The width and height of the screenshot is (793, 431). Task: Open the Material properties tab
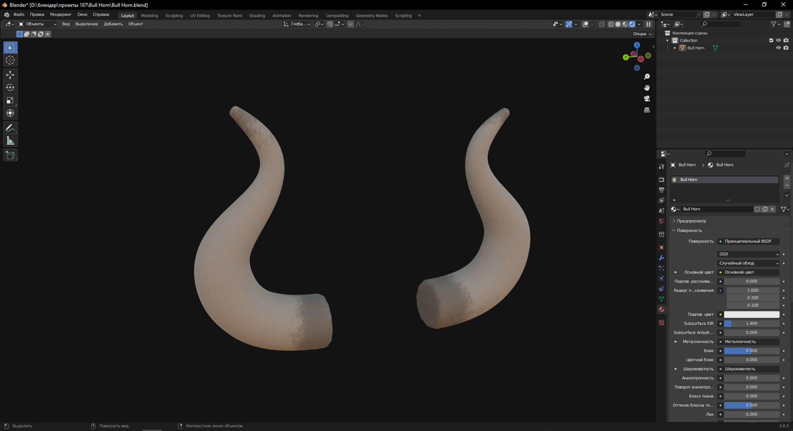[x=661, y=309]
